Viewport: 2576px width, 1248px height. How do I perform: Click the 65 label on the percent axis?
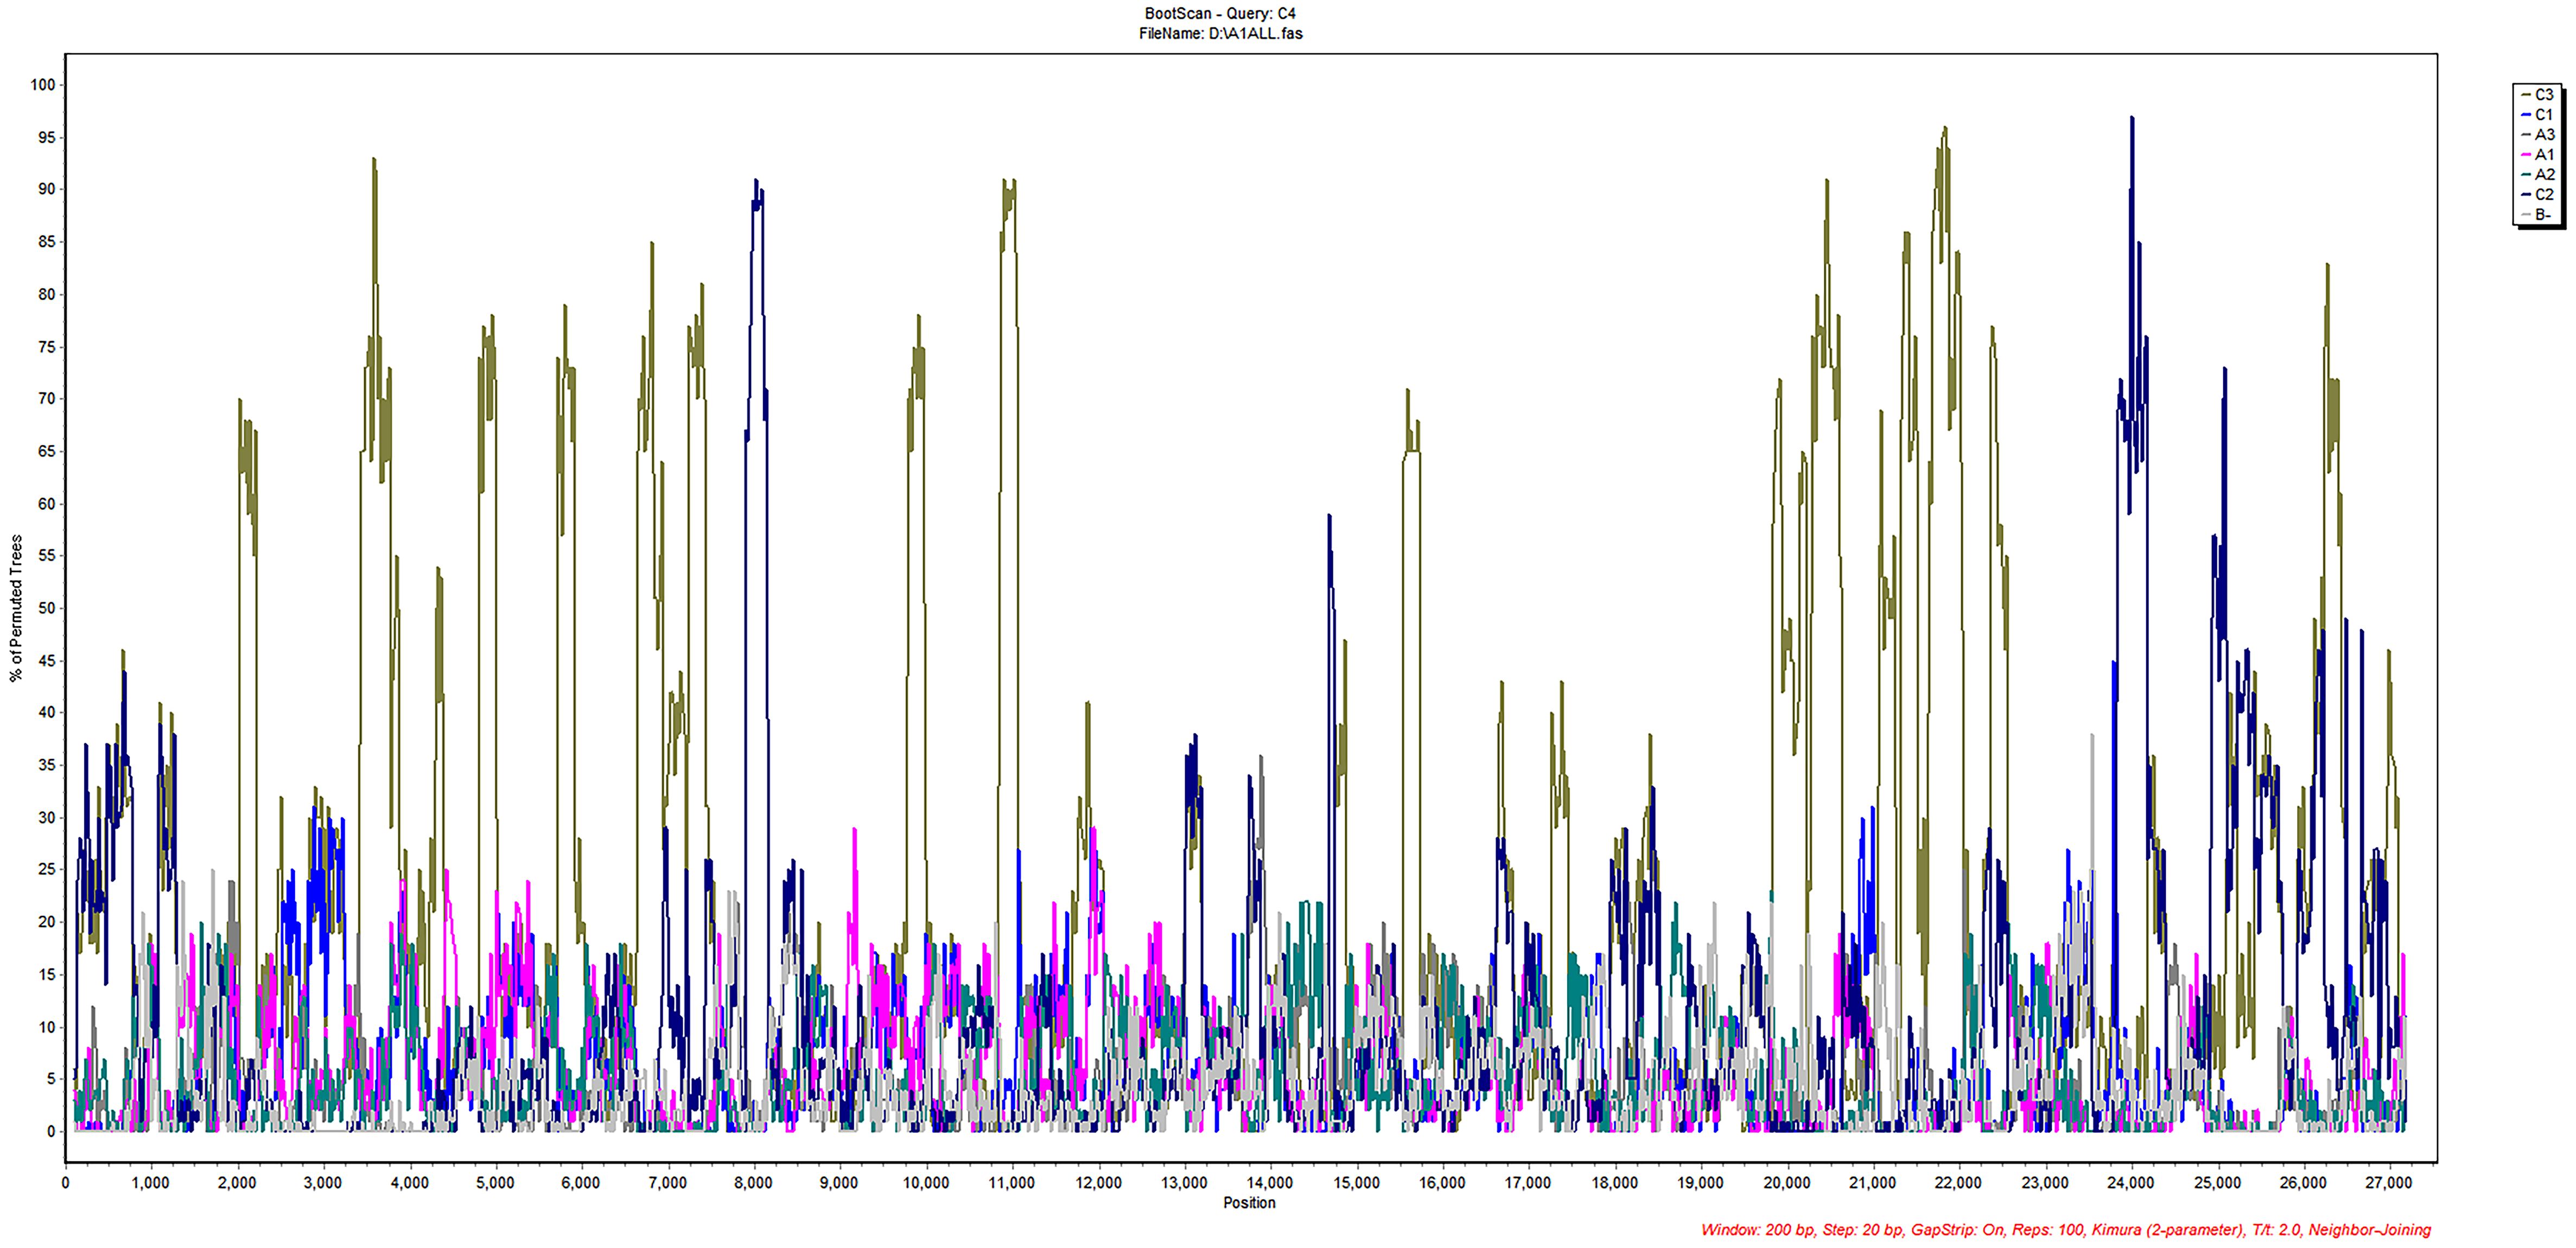47,452
